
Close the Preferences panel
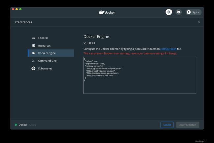tap(199, 22)
